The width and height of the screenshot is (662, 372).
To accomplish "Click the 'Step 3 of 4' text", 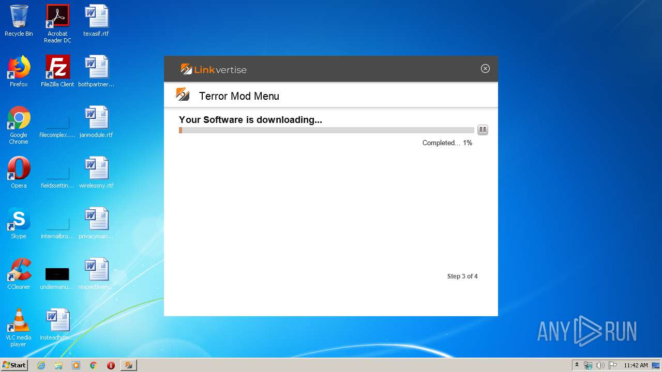I will click(x=462, y=276).
